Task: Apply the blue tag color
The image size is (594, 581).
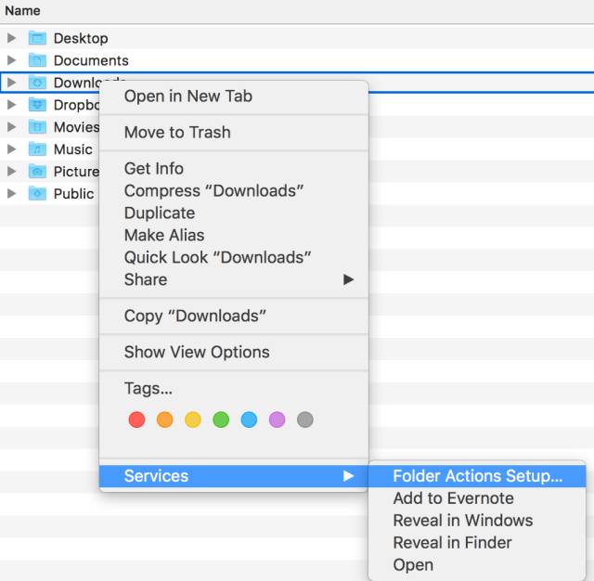Action: tap(249, 420)
